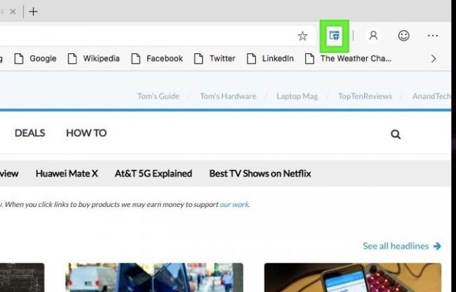Screen dimensions: 456x292
Task: Open a new tab with plus button
Action: [x=34, y=12]
